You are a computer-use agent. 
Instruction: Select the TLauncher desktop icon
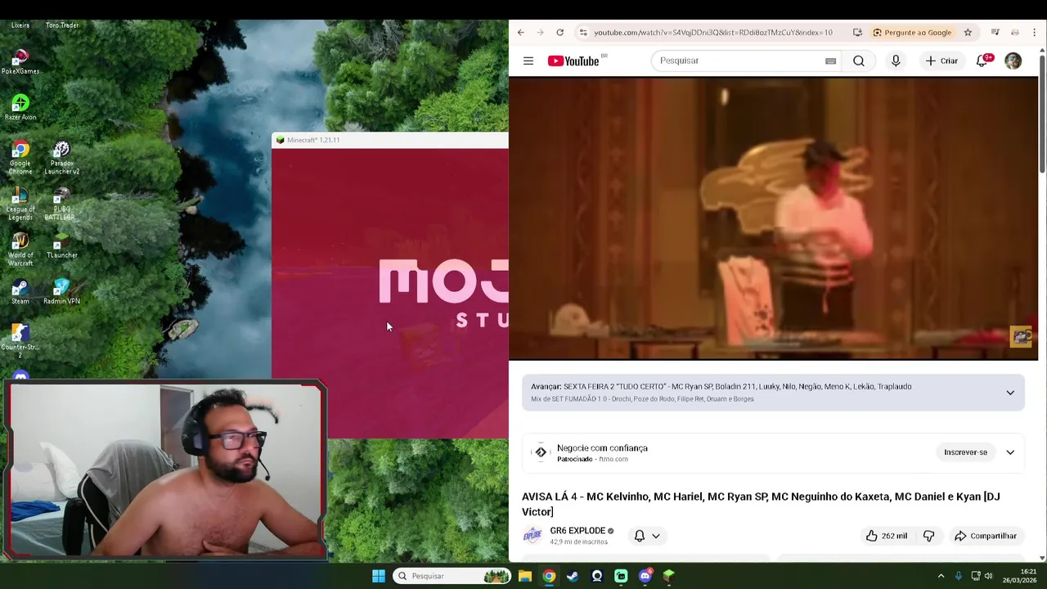click(x=62, y=245)
